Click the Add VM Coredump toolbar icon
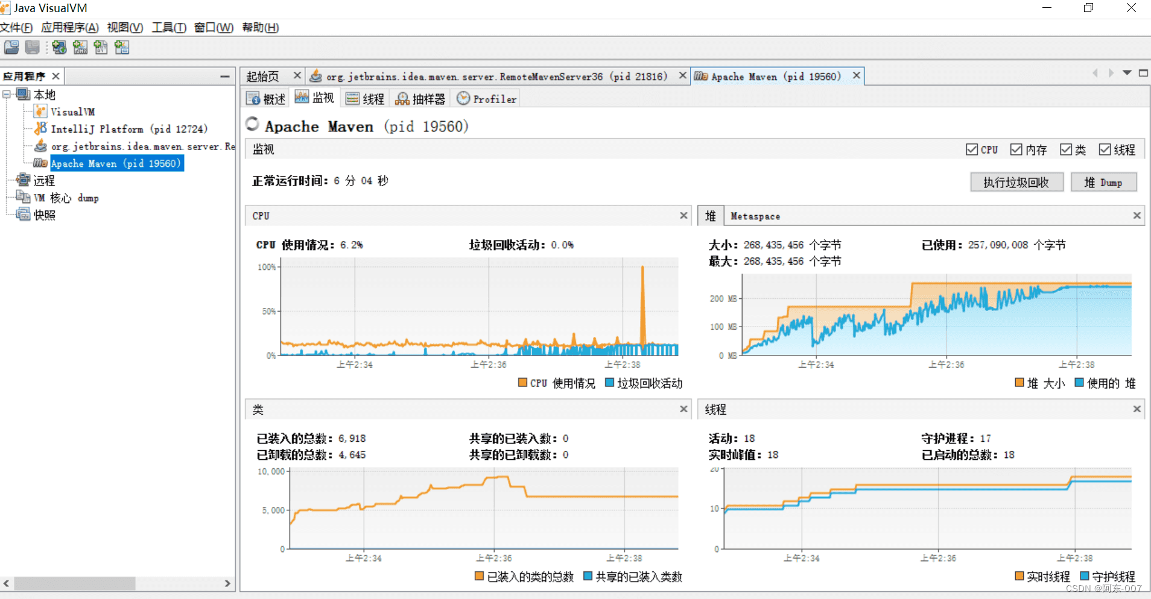 coord(101,48)
